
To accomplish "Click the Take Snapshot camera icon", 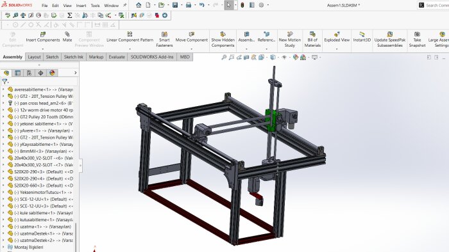I will [x=417, y=35].
